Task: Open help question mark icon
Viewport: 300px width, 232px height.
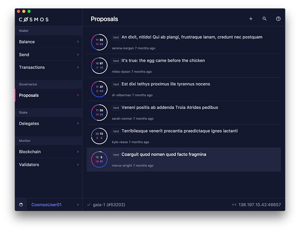Action: click(x=278, y=19)
